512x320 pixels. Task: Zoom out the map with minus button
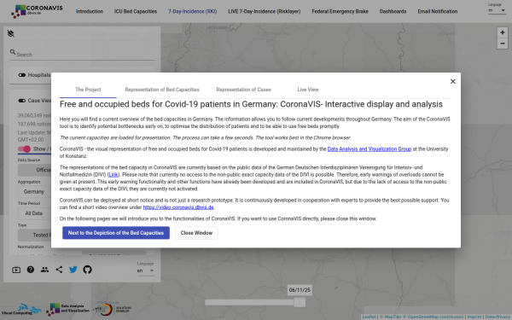[503, 44]
